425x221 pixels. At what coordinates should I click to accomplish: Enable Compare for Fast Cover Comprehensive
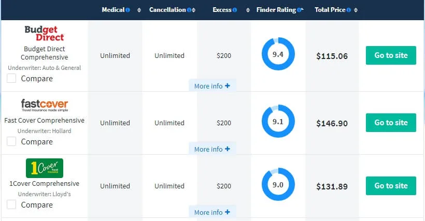click(x=11, y=142)
